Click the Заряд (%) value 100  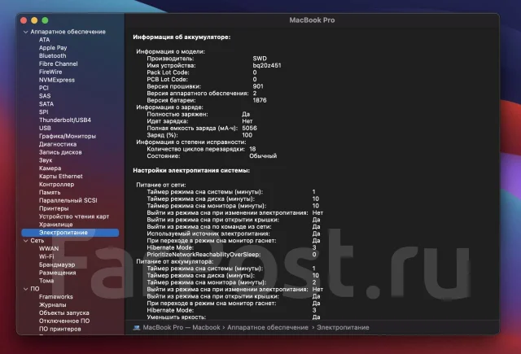[x=247, y=135]
